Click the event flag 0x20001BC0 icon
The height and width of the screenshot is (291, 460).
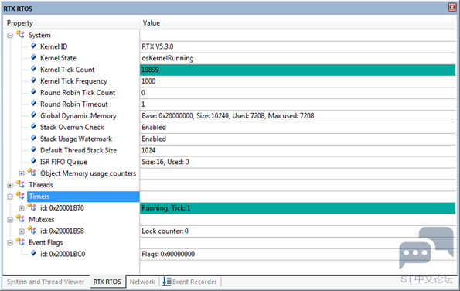pos(33,253)
